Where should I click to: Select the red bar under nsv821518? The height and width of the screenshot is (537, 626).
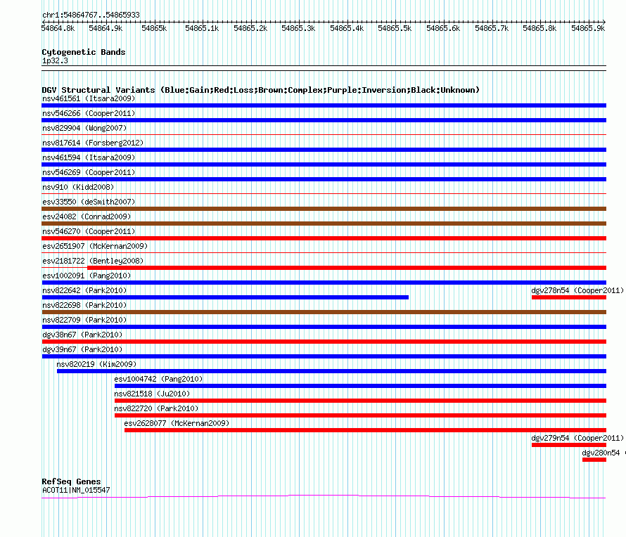click(x=361, y=401)
